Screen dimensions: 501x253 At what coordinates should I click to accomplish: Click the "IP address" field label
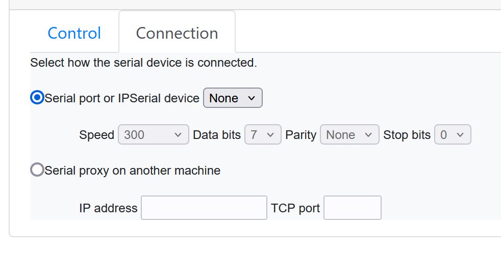tap(108, 208)
